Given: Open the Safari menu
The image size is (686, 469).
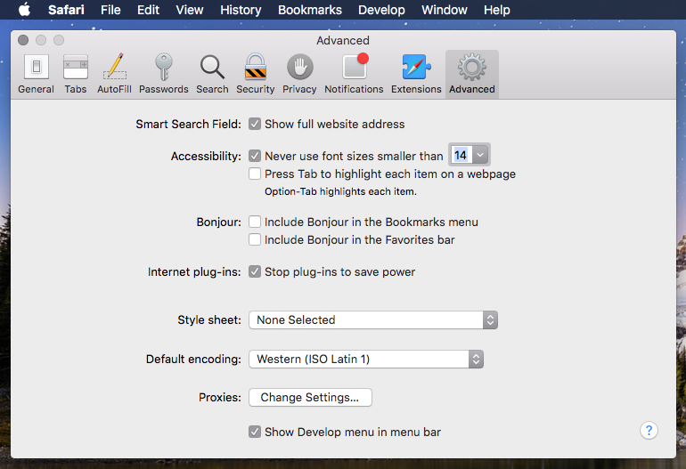Looking at the screenshot, I should coord(66,10).
